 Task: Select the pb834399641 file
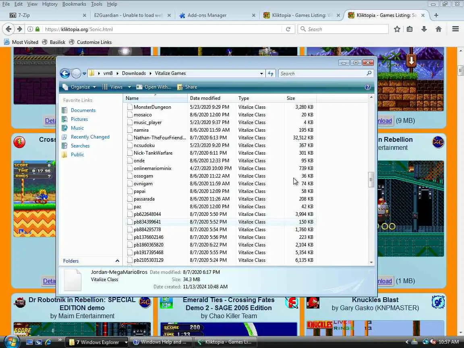pos(147,222)
